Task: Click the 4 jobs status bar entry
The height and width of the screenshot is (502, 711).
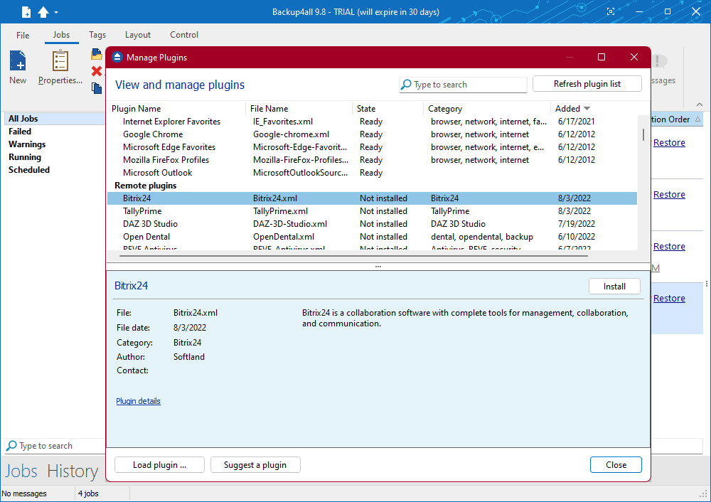Action: click(x=88, y=493)
